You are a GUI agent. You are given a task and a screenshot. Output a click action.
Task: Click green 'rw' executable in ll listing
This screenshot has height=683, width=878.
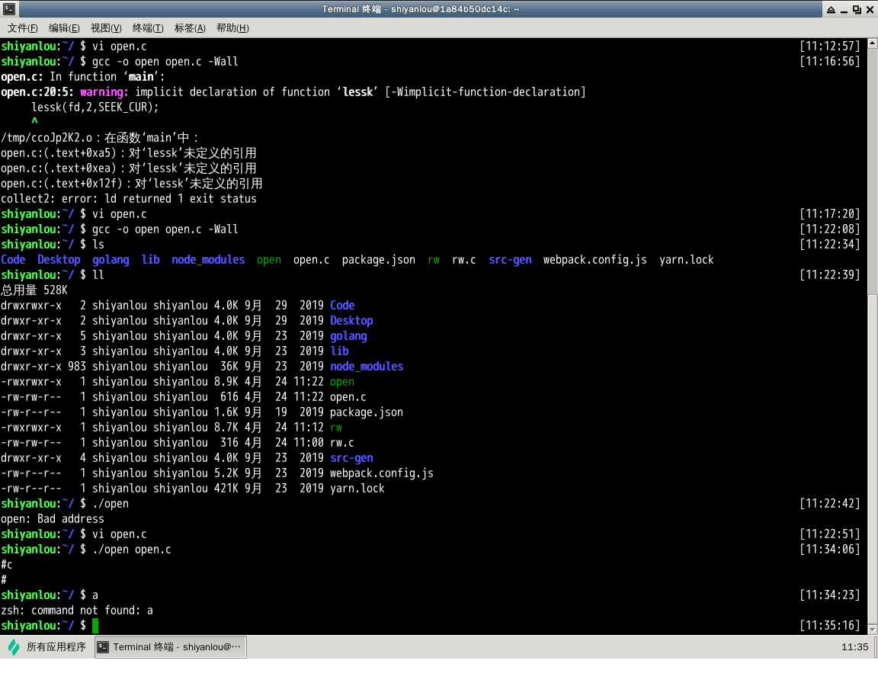[x=336, y=428]
